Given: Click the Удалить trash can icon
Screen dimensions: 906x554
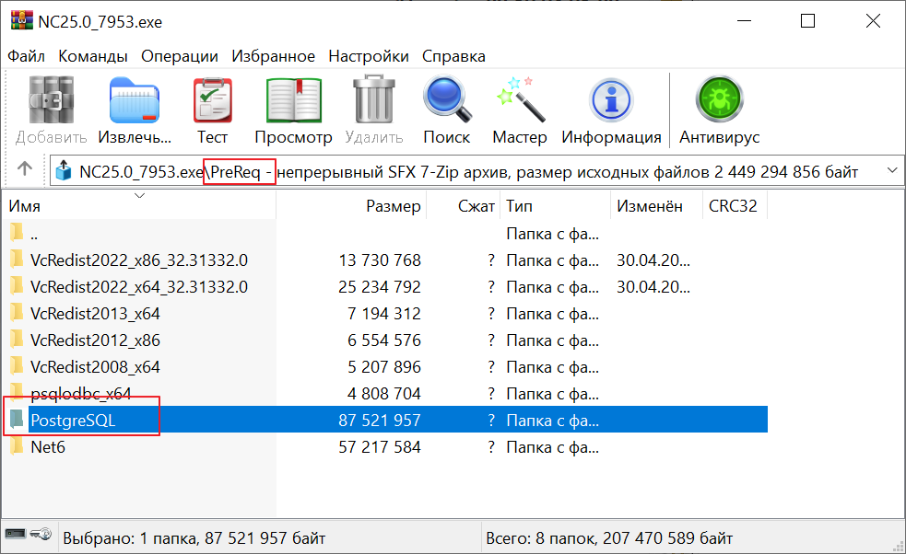Looking at the screenshot, I should [x=374, y=98].
